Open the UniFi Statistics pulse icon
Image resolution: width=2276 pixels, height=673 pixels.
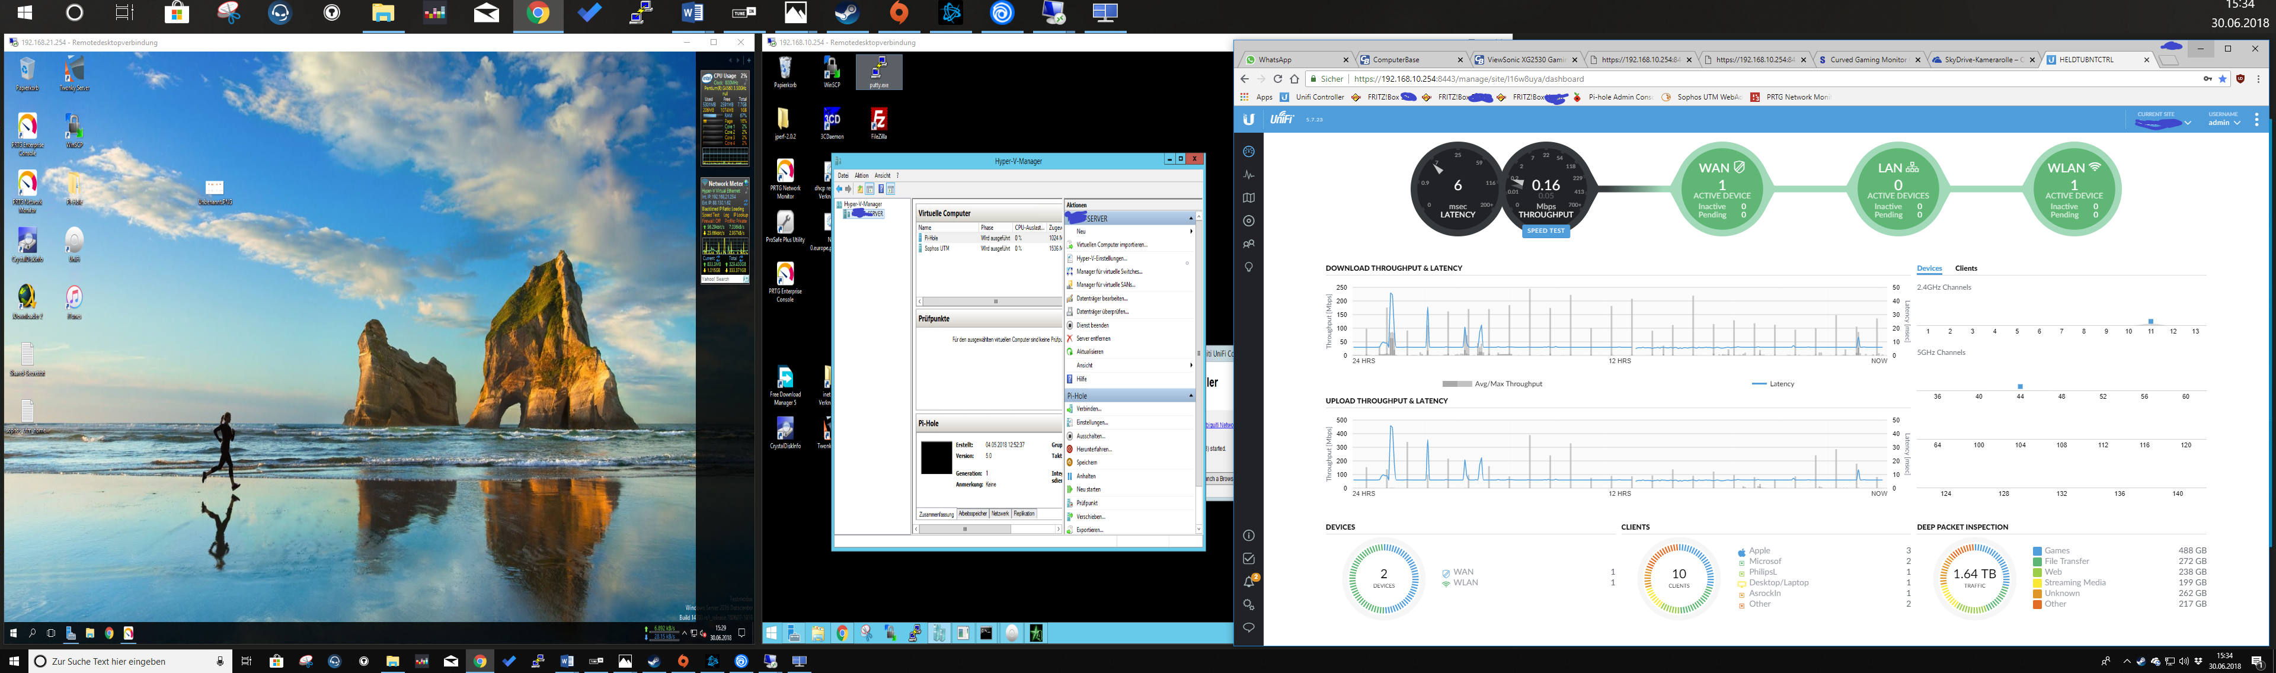[x=1248, y=175]
